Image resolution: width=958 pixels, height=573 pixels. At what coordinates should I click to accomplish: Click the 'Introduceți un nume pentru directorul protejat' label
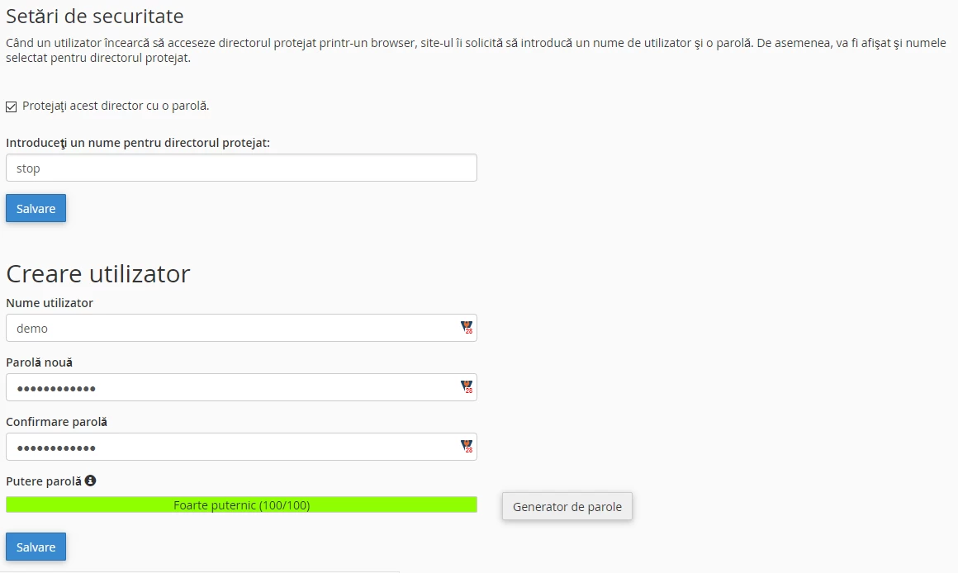click(138, 143)
